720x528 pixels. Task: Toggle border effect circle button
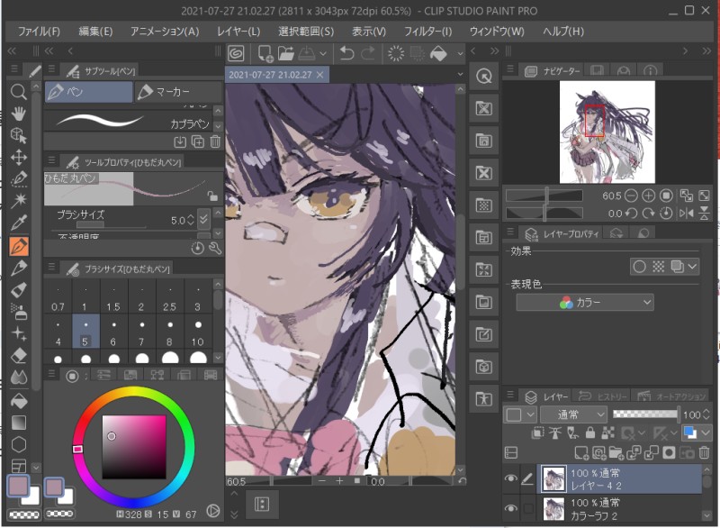(640, 267)
